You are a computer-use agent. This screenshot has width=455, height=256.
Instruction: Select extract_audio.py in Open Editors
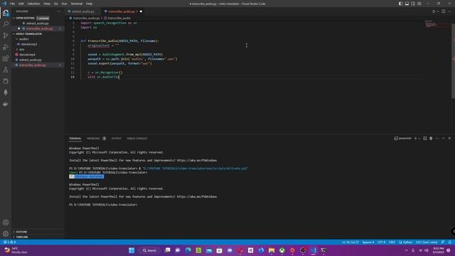38,23
